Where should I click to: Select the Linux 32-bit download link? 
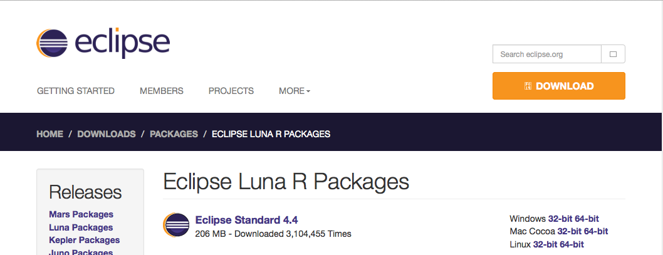[545, 244]
